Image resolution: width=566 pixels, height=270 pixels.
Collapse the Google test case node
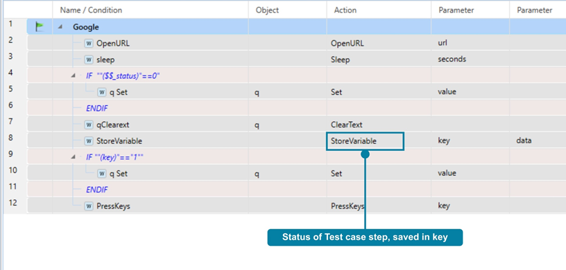[x=60, y=27]
